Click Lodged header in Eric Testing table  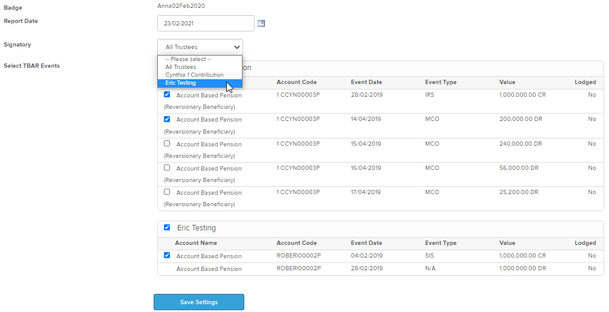(585, 243)
